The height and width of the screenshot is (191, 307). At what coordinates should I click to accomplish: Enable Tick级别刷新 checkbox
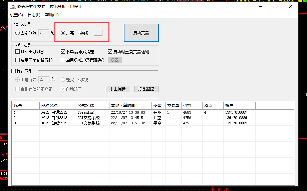coord(18,52)
